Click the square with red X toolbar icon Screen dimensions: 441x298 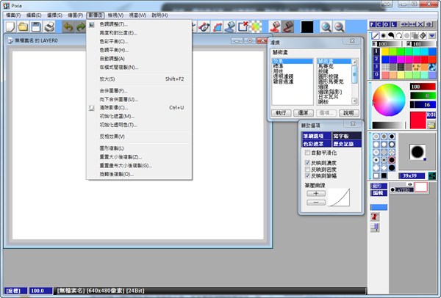point(243,27)
